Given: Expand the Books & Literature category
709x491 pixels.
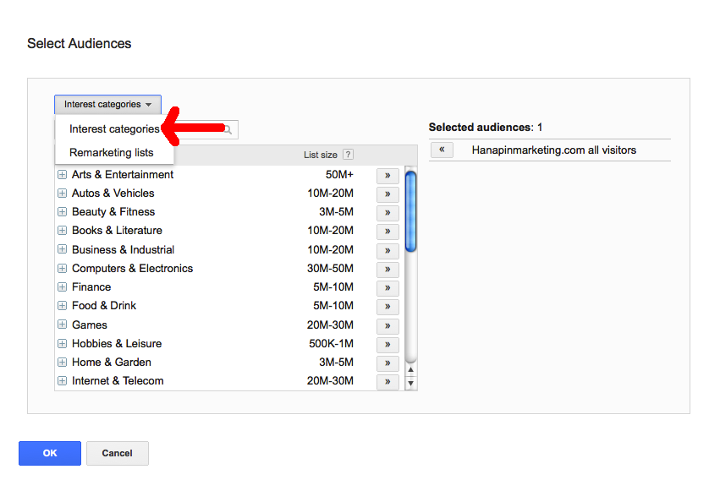Looking at the screenshot, I should click(62, 231).
